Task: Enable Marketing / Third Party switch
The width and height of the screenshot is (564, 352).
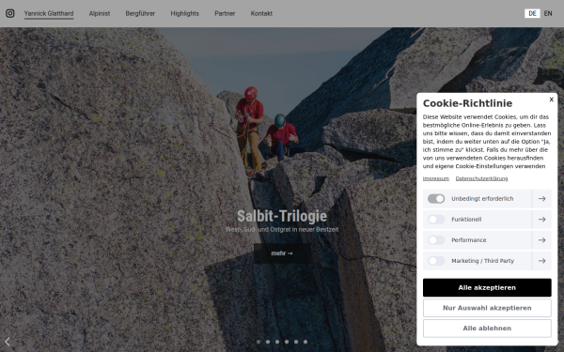Action: pos(436,261)
